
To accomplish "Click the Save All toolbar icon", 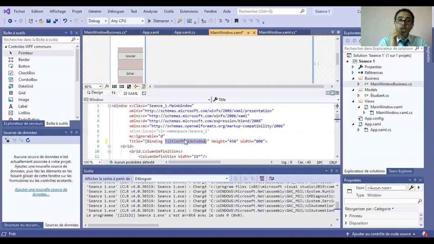I will click(55, 21).
